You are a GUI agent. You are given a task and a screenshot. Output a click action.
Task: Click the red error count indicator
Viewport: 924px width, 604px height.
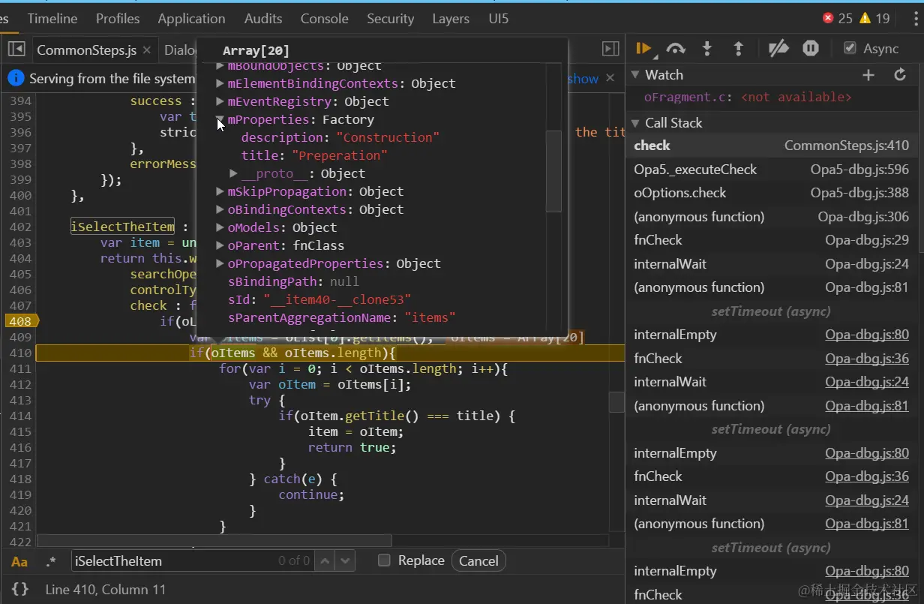pos(838,19)
